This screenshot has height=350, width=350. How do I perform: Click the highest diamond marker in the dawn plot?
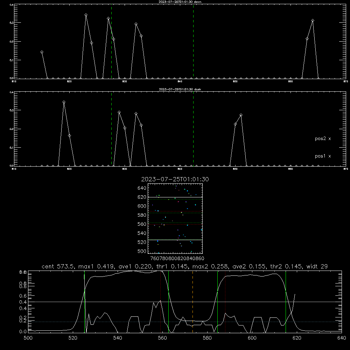[86, 15]
